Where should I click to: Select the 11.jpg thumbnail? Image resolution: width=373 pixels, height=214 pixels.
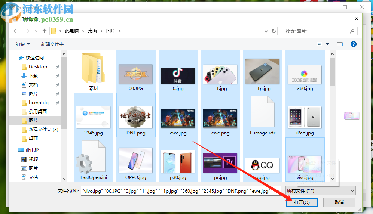(x=220, y=74)
